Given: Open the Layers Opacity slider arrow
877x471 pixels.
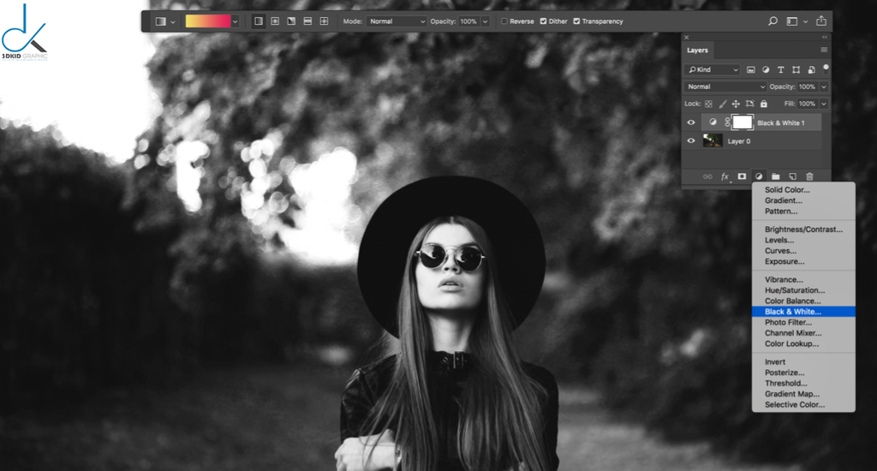Looking at the screenshot, I should point(824,86).
